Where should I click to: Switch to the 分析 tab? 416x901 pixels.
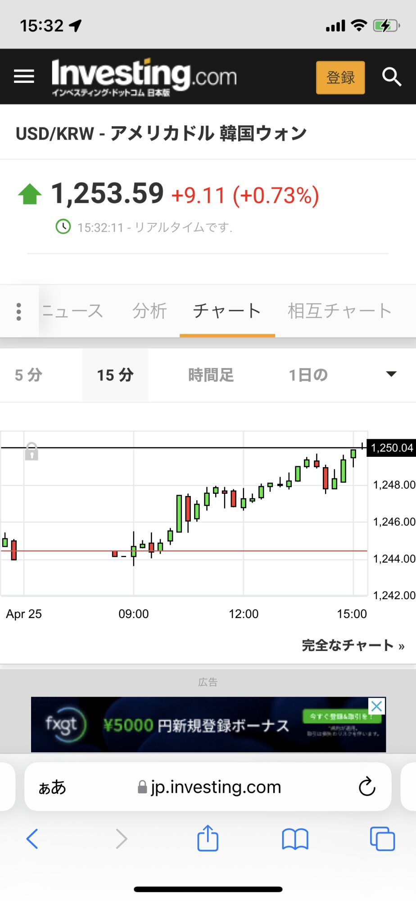click(149, 311)
